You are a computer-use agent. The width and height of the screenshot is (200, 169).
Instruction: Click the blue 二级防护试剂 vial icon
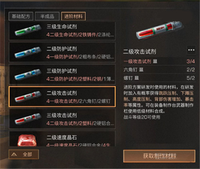coord(28,52)
